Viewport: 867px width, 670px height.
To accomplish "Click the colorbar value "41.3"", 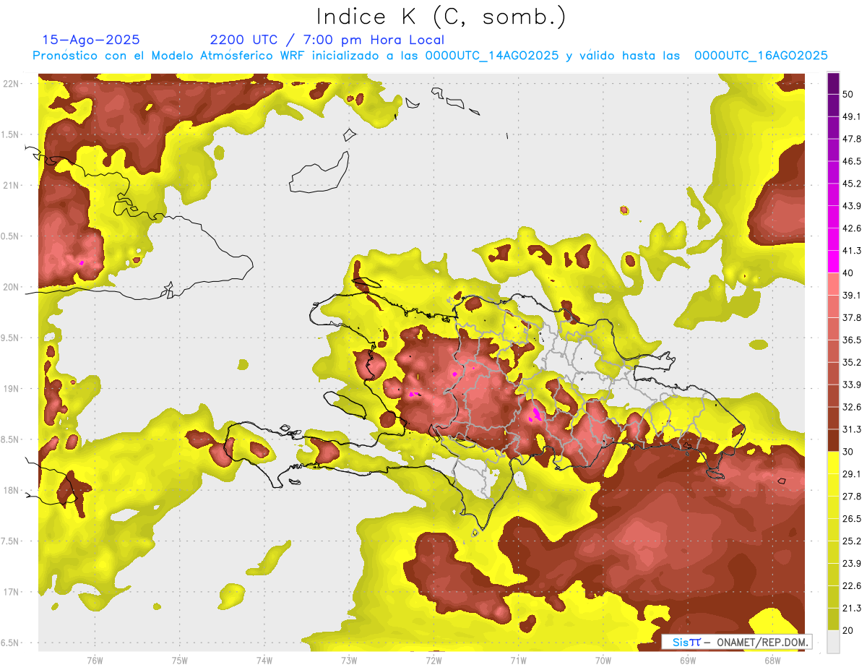I will click(x=852, y=251).
